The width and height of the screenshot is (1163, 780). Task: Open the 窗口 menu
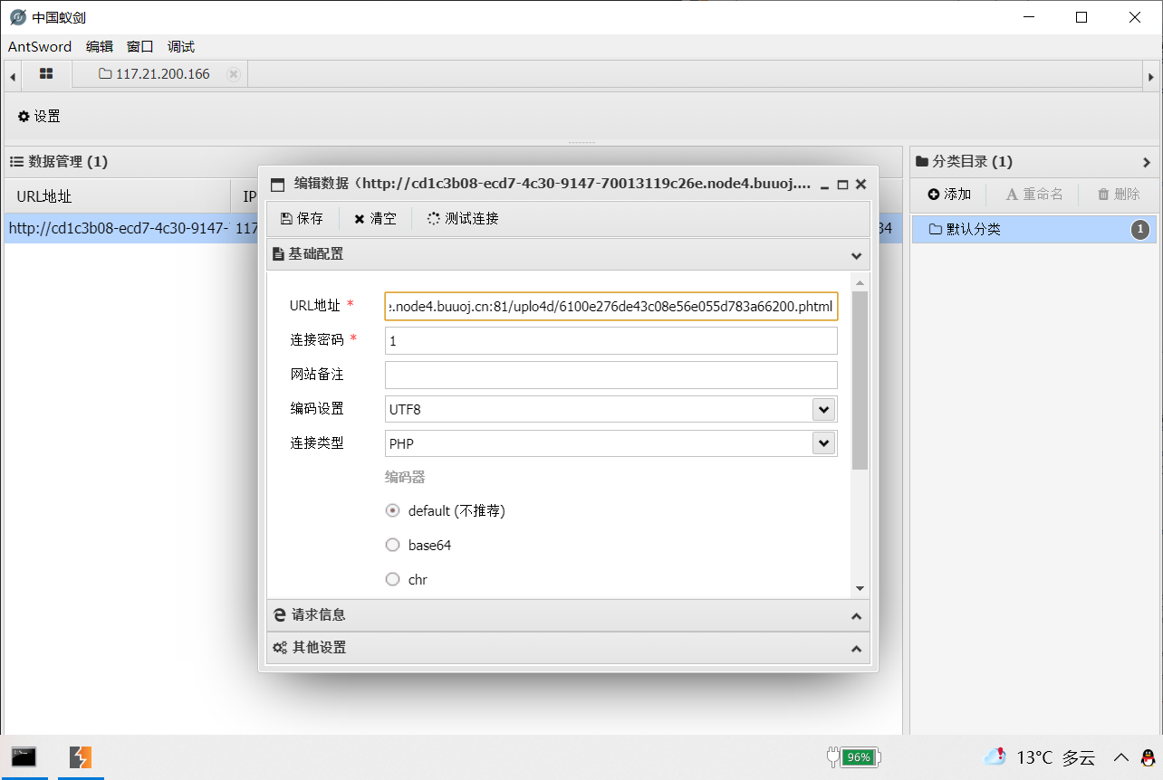[x=140, y=47]
